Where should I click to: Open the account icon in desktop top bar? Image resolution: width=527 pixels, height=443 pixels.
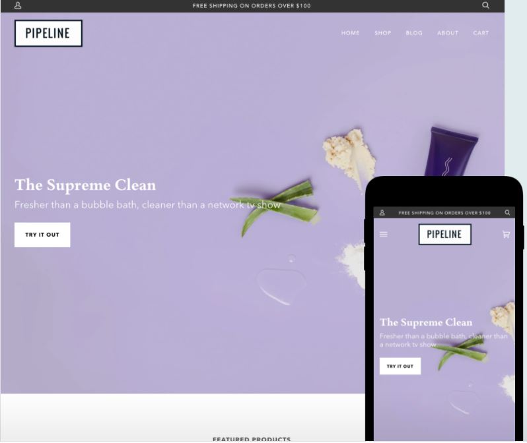(x=18, y=5)
